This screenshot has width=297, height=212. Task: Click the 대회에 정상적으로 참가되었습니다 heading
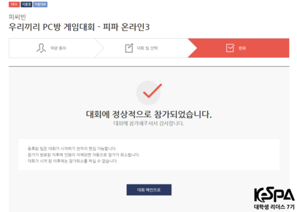tap(148, 115)
